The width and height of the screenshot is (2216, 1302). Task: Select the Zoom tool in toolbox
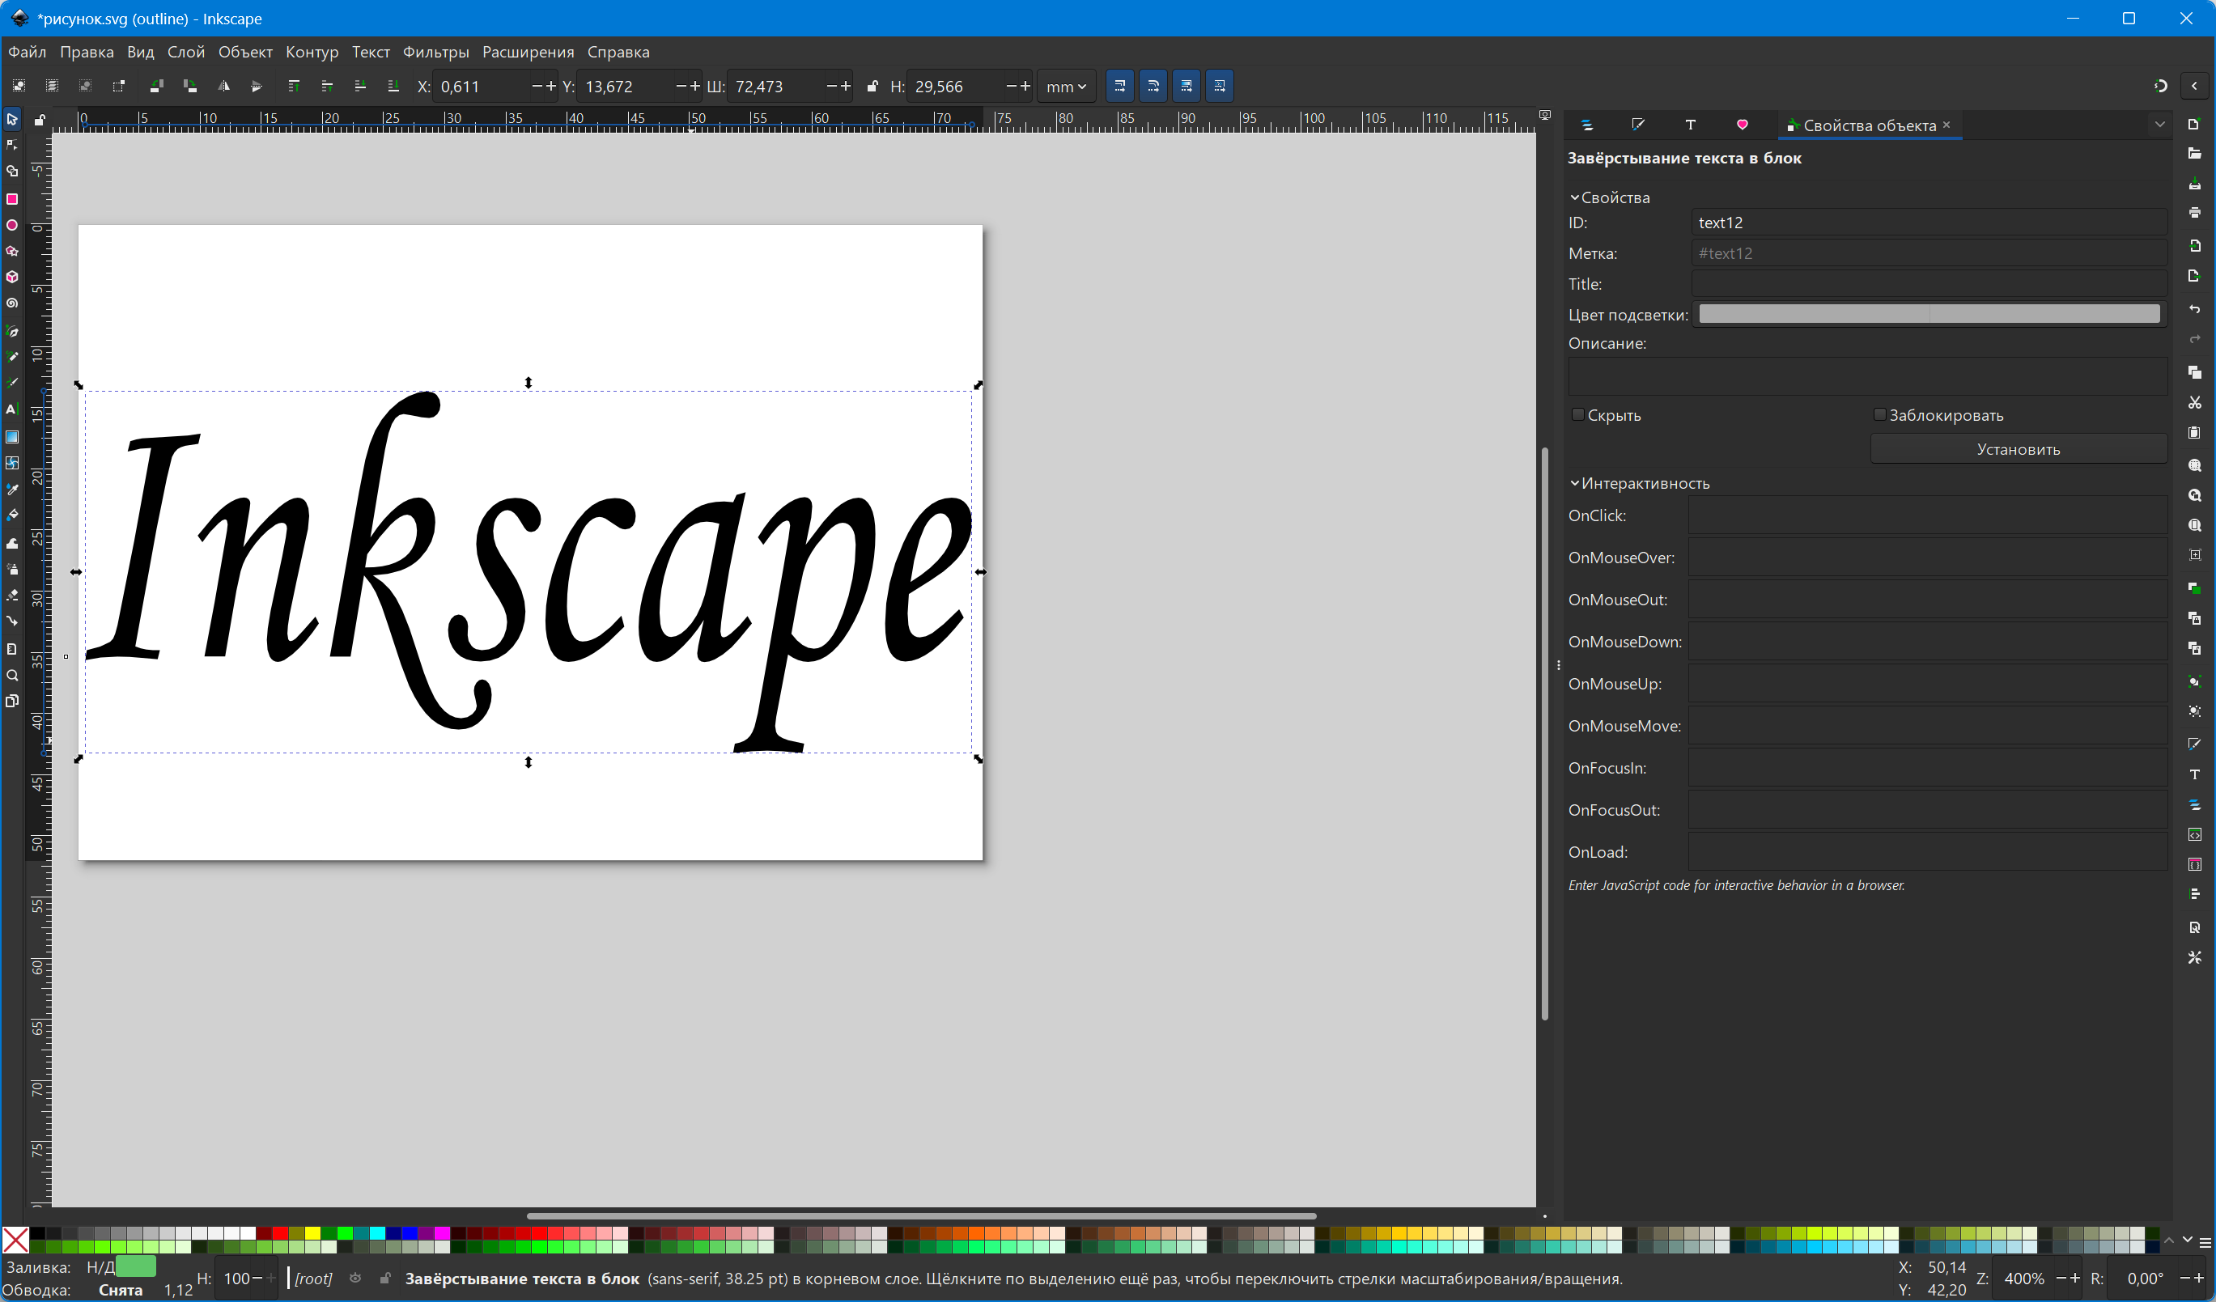12,675
